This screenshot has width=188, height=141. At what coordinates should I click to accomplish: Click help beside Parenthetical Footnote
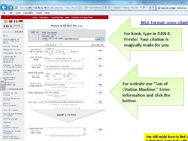click(x=99, y=129)
